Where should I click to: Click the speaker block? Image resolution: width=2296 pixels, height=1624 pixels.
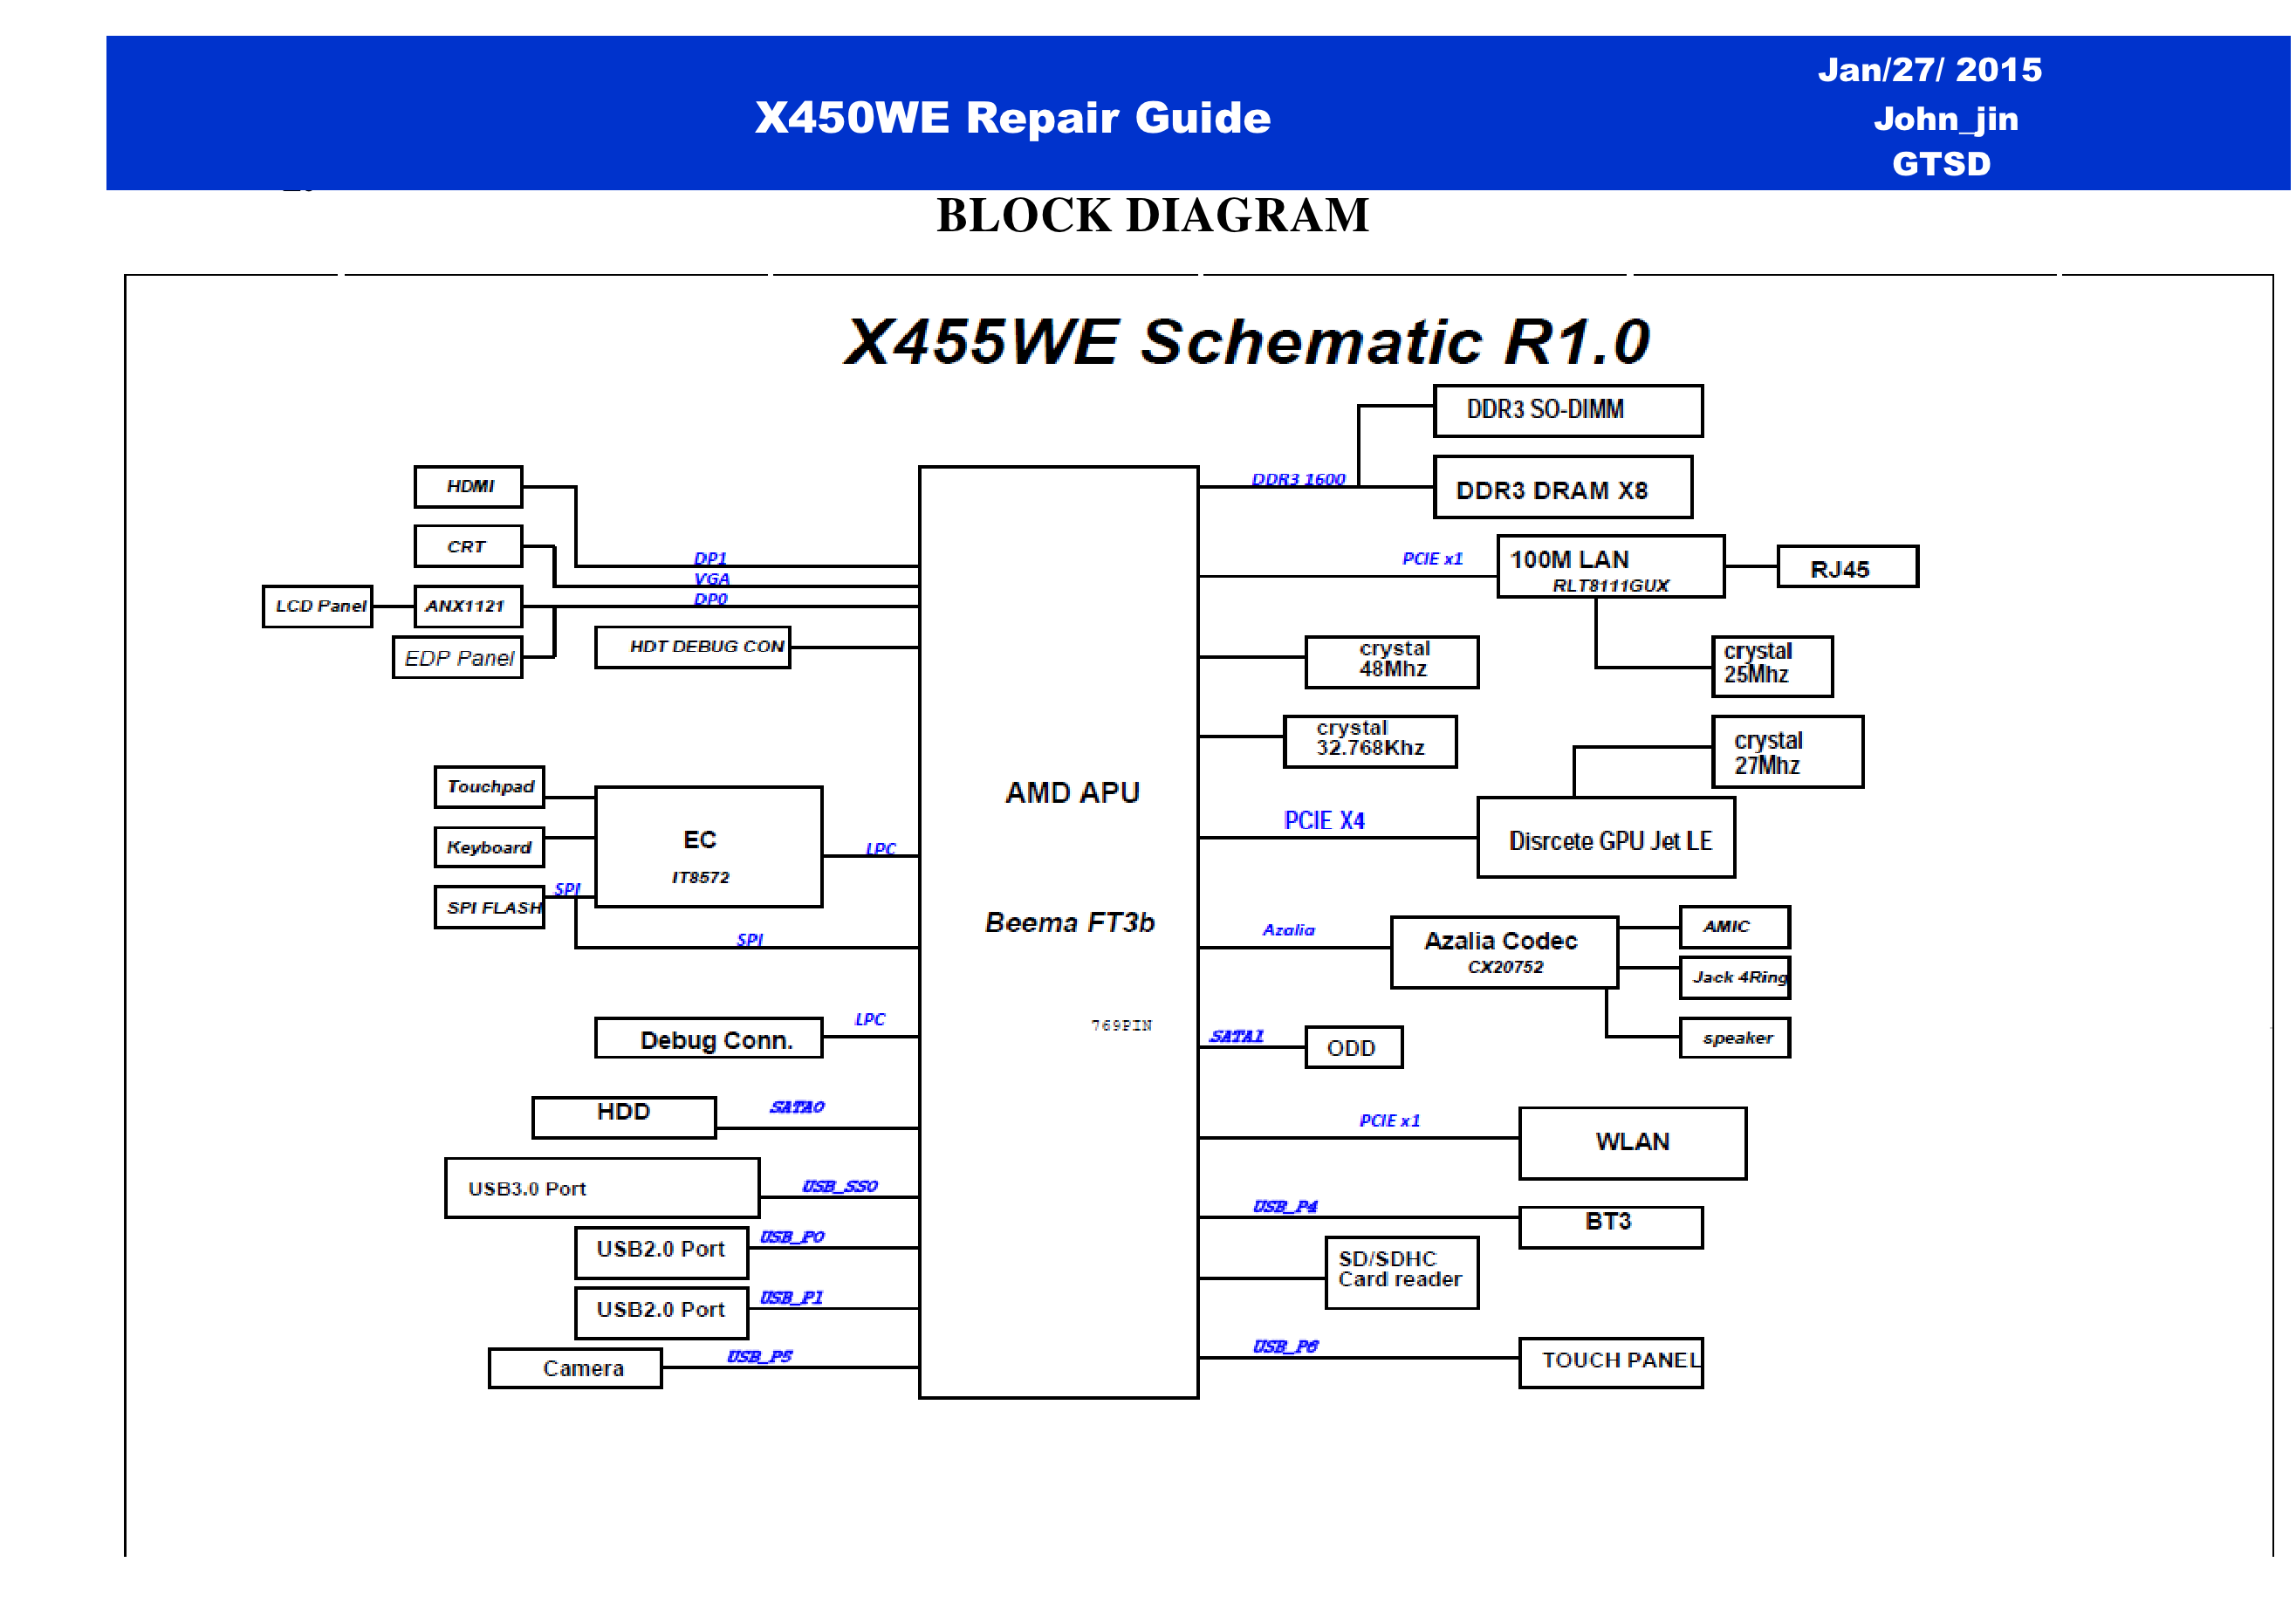coord(1734,1038)
